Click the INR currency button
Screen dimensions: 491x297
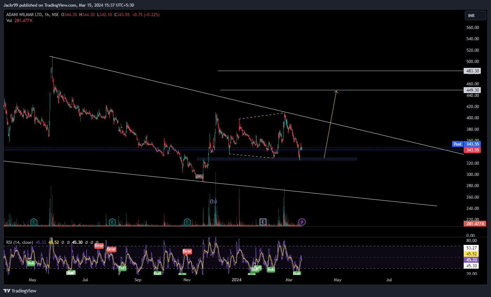[475, 15]
